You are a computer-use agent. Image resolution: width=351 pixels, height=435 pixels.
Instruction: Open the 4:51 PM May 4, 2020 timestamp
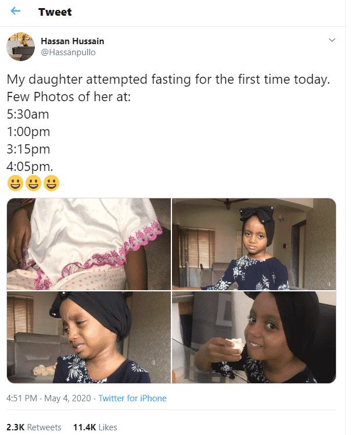tap(48, 398)
